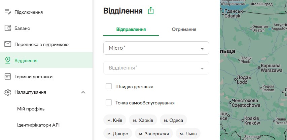Open the Баланс menu item

coord(46,28)
